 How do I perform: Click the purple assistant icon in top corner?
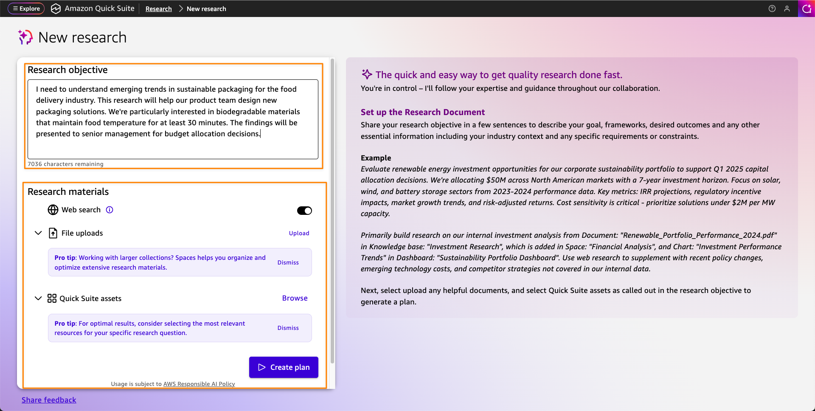[807, 8]
